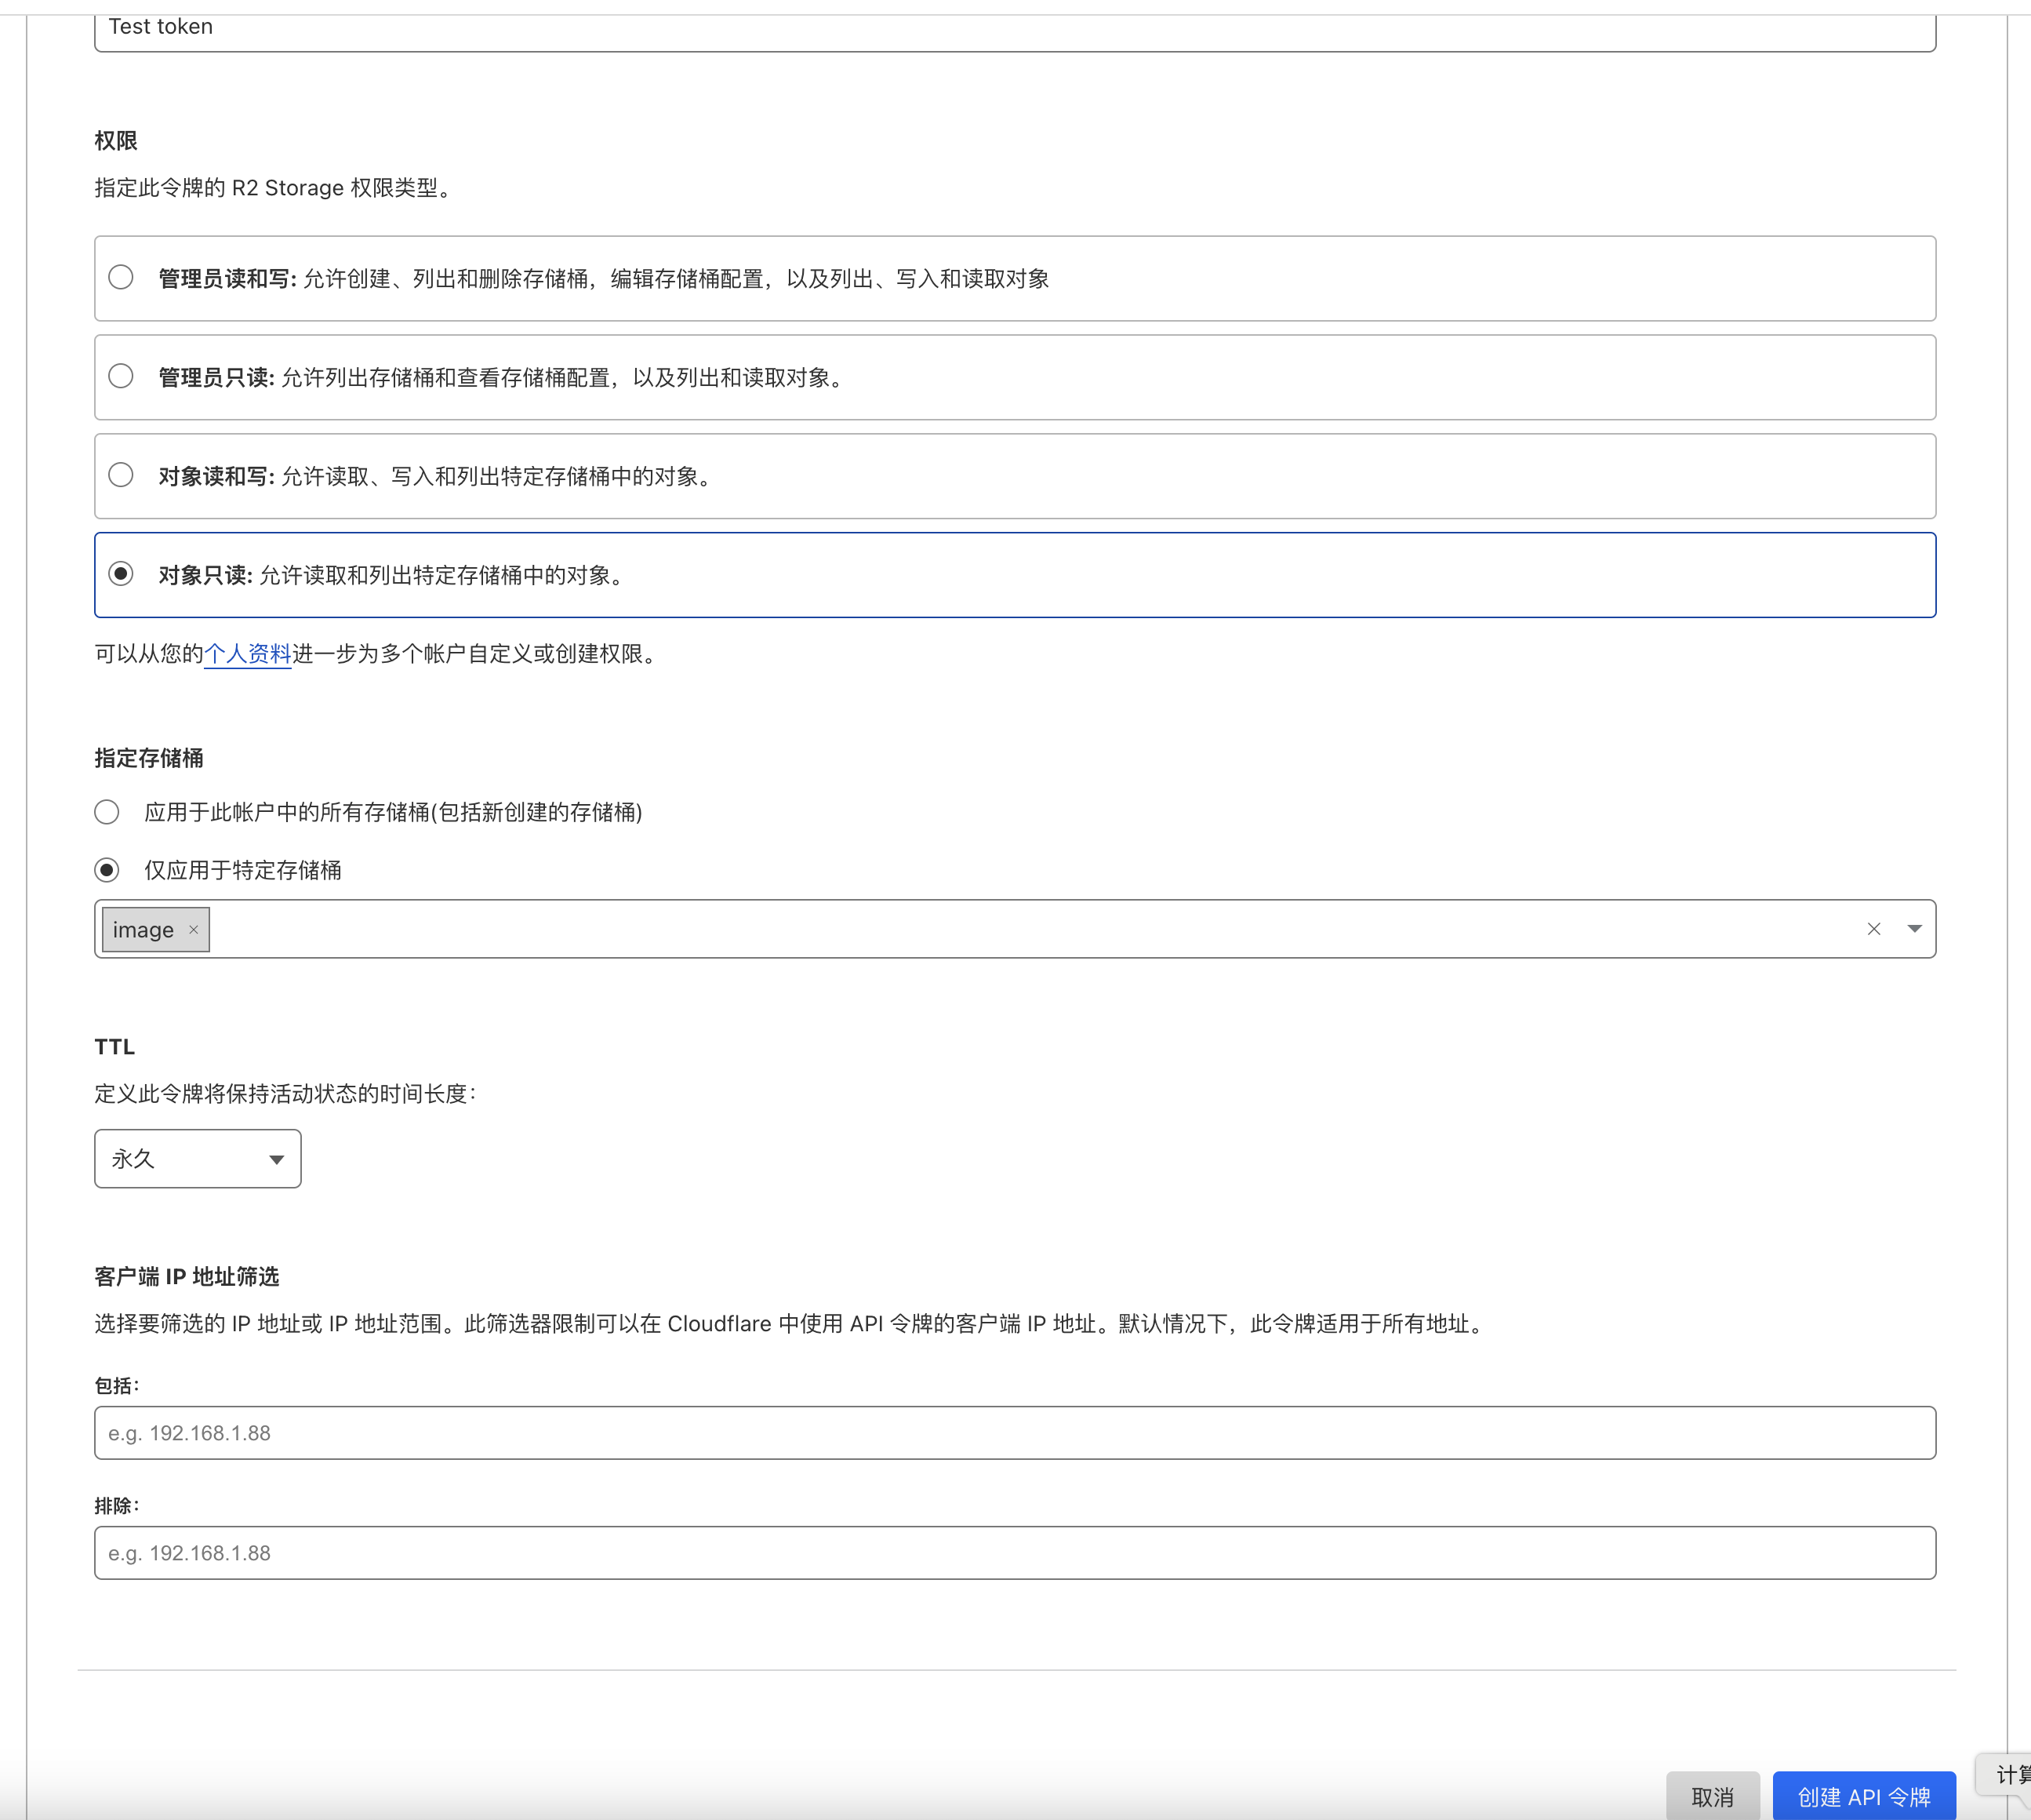Screen dimensions: 2031x1820
Task: Click the 指定此令牌的 R2 Storage 权限类型 text
Action: (273, 188)
